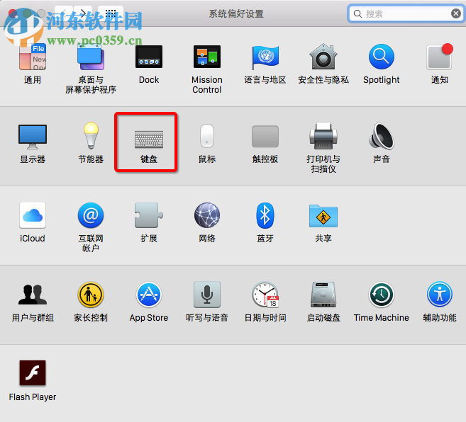Open 打印机与扫描仪 preferences
Viewport: 466px width, 422px height.
click(323, 136)
